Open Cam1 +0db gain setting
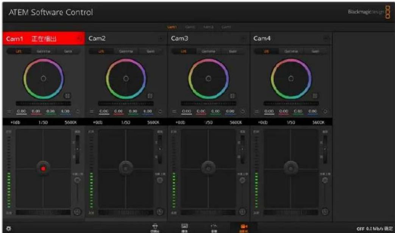Image resolution: width=395 pixels, height=233 pixels. 15,122
